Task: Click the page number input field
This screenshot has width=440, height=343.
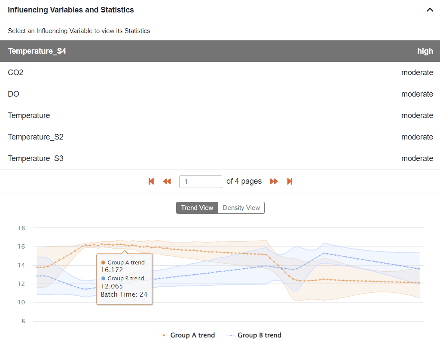Action: tap(200, 181)
